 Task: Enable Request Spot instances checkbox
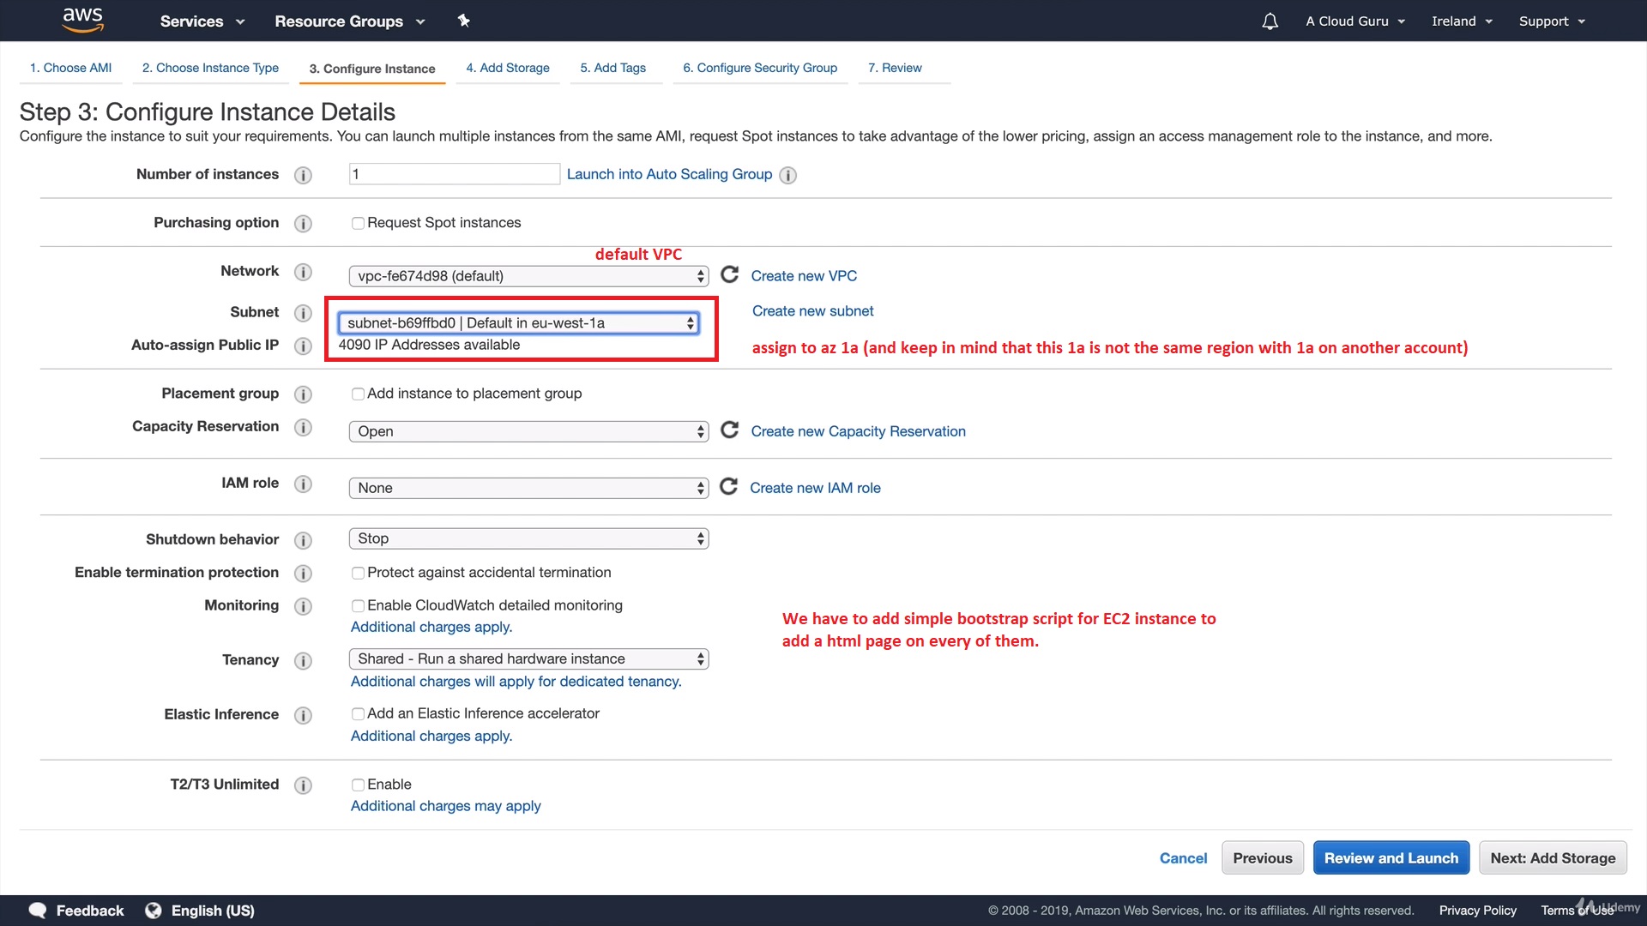(358, 223)
